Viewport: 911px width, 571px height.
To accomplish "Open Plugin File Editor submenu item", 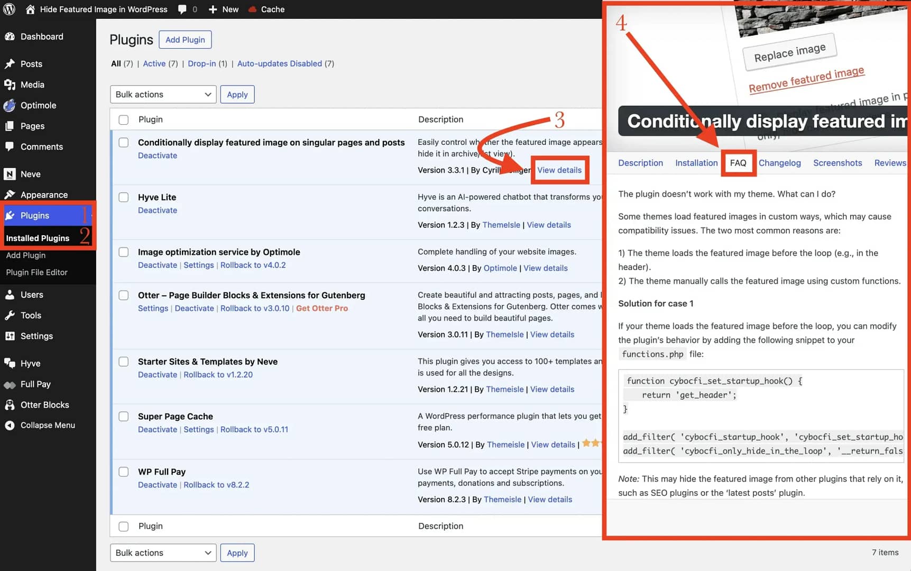I will coord(37,272).
